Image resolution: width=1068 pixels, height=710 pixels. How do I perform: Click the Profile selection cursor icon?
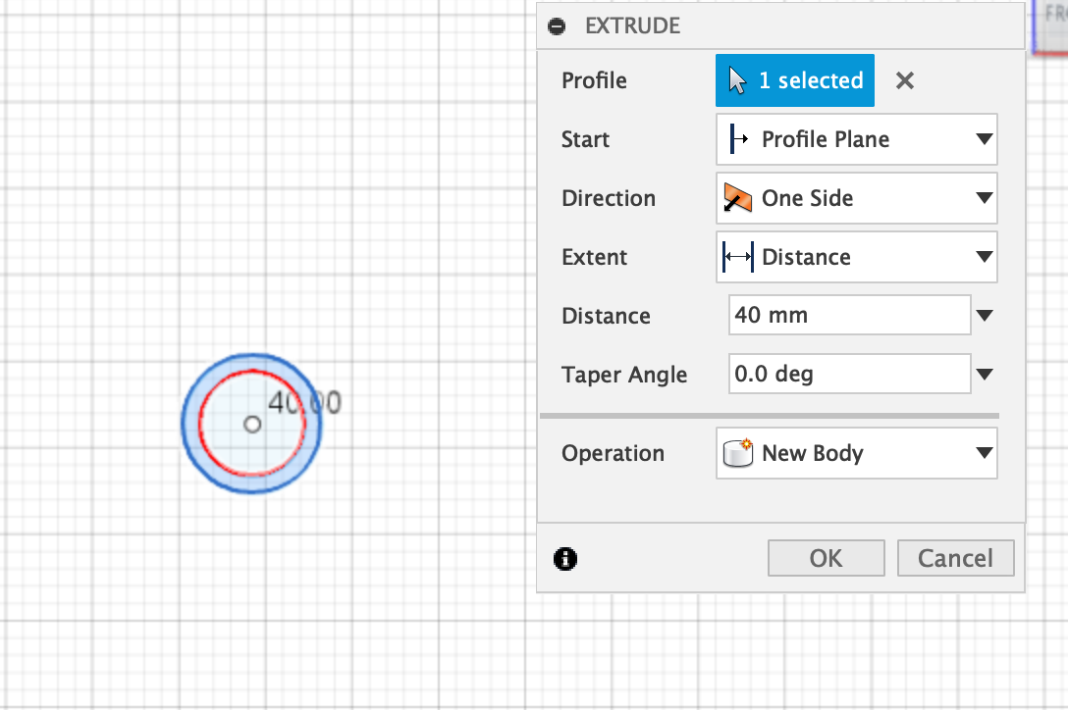(x=739, y=80)
